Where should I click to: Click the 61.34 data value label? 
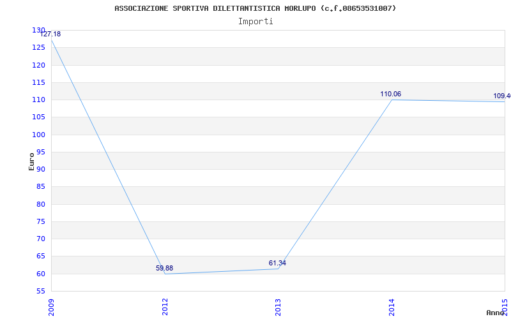click(x=277, y=263)
